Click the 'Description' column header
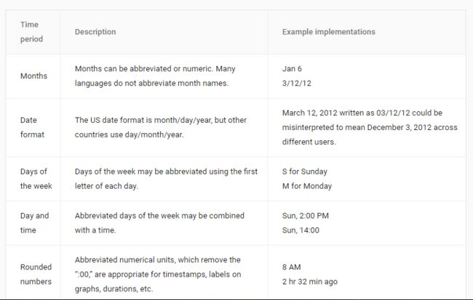 [x=95, y=32]
